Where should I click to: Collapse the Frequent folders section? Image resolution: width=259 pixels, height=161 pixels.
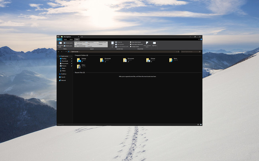[x=74, y=56]
